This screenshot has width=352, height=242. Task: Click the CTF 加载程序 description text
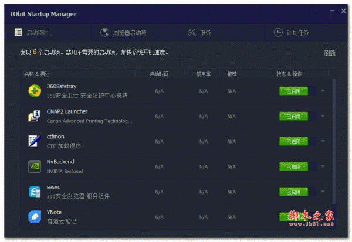click(x=64, y=146)
